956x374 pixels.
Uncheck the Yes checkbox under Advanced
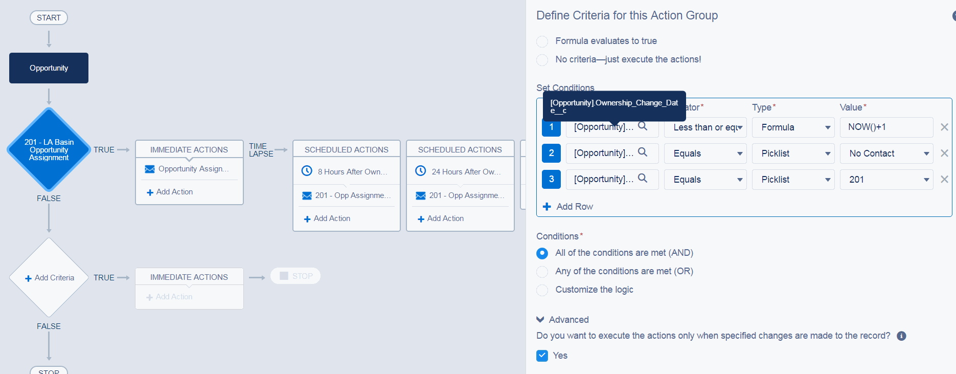pos(542,356)
